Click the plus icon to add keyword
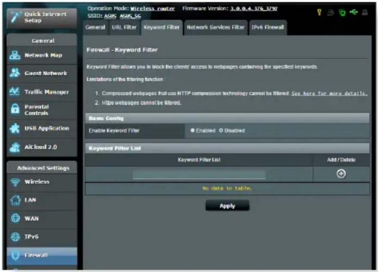 (x=341, y=173)
